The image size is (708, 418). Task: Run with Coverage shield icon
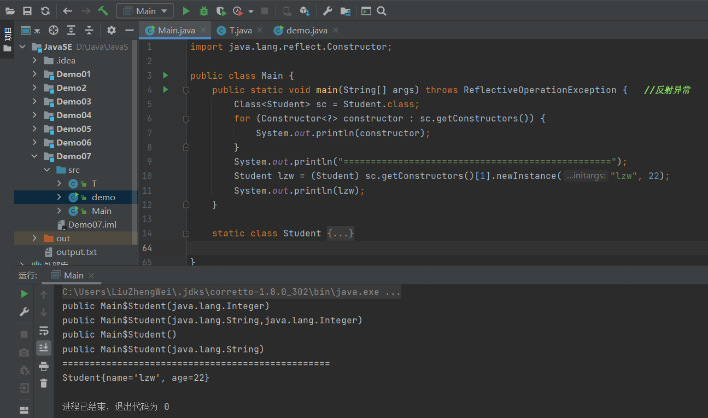tap(221, 11)
